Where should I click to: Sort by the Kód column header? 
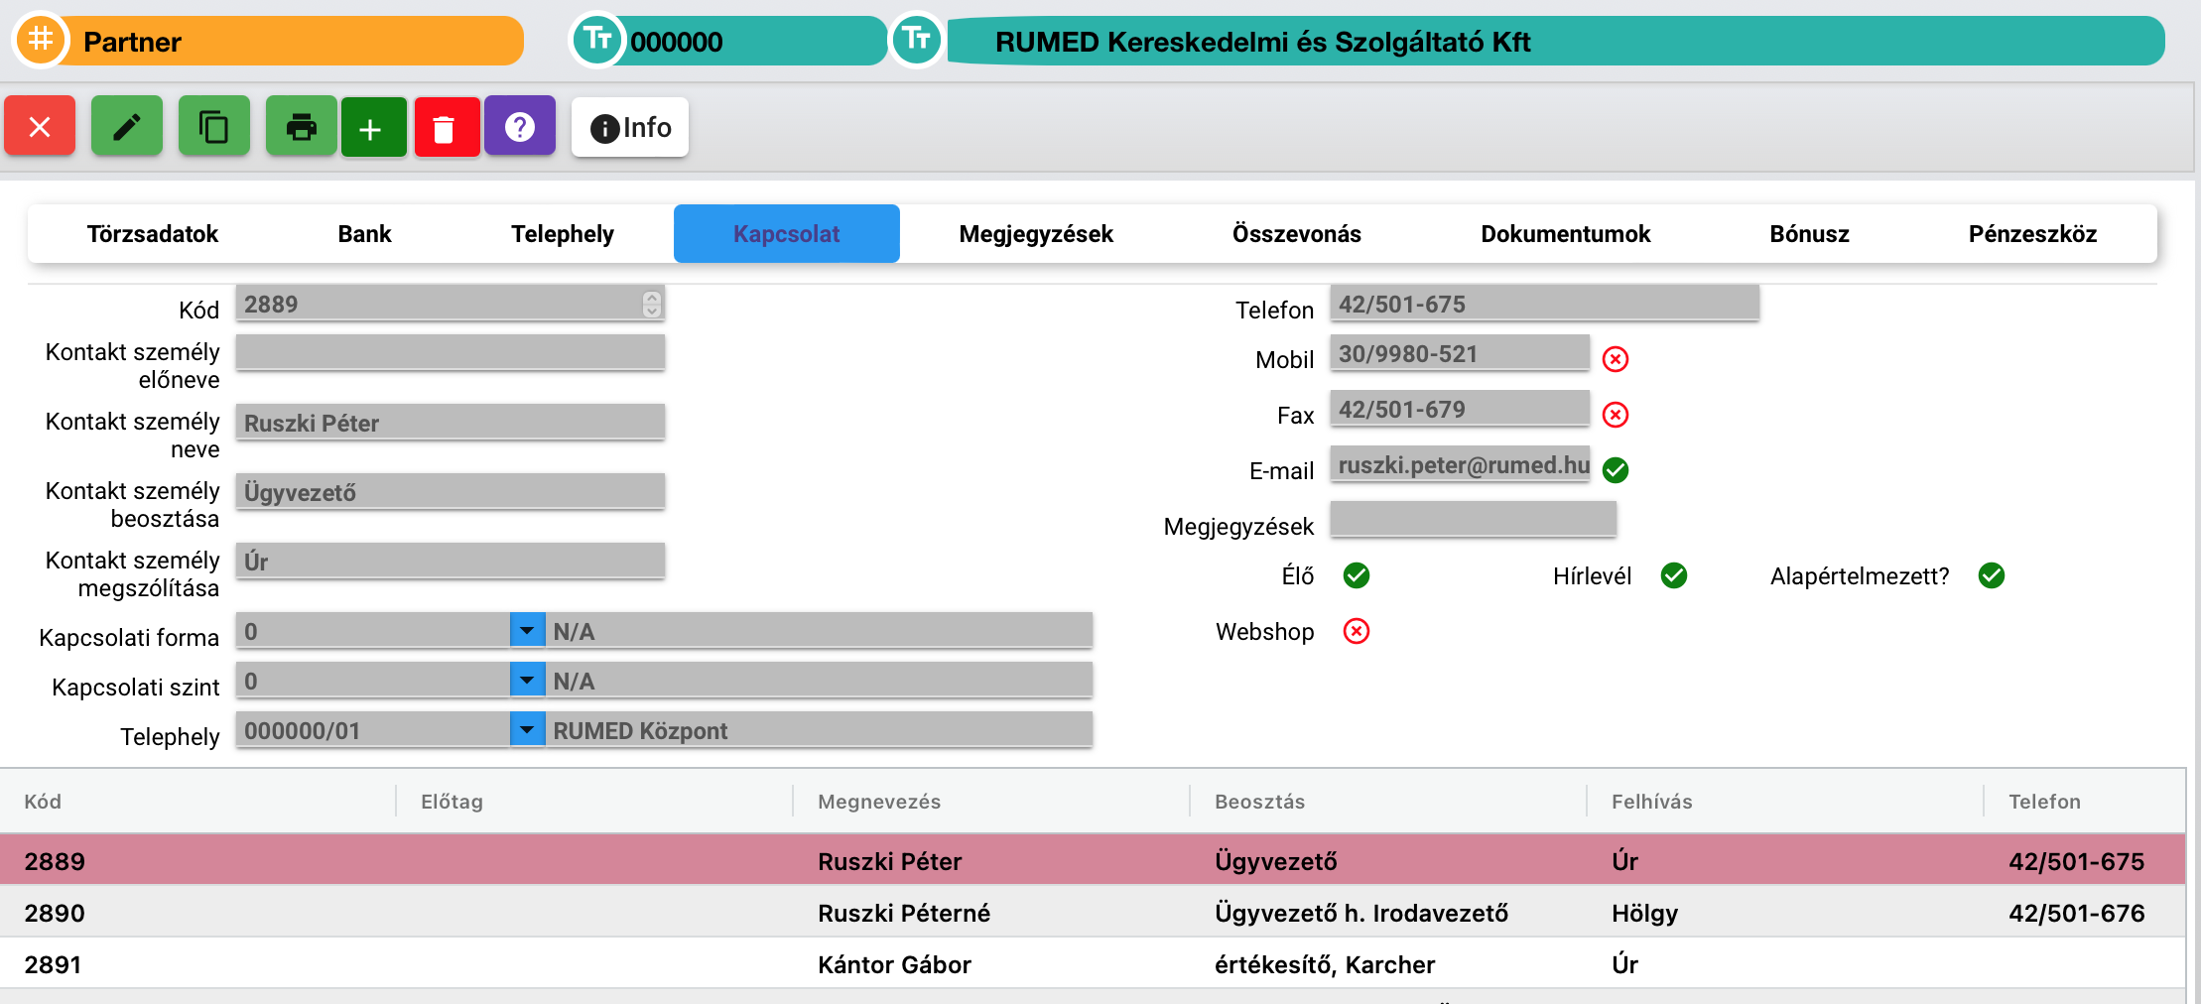click(x=43, y=802)
